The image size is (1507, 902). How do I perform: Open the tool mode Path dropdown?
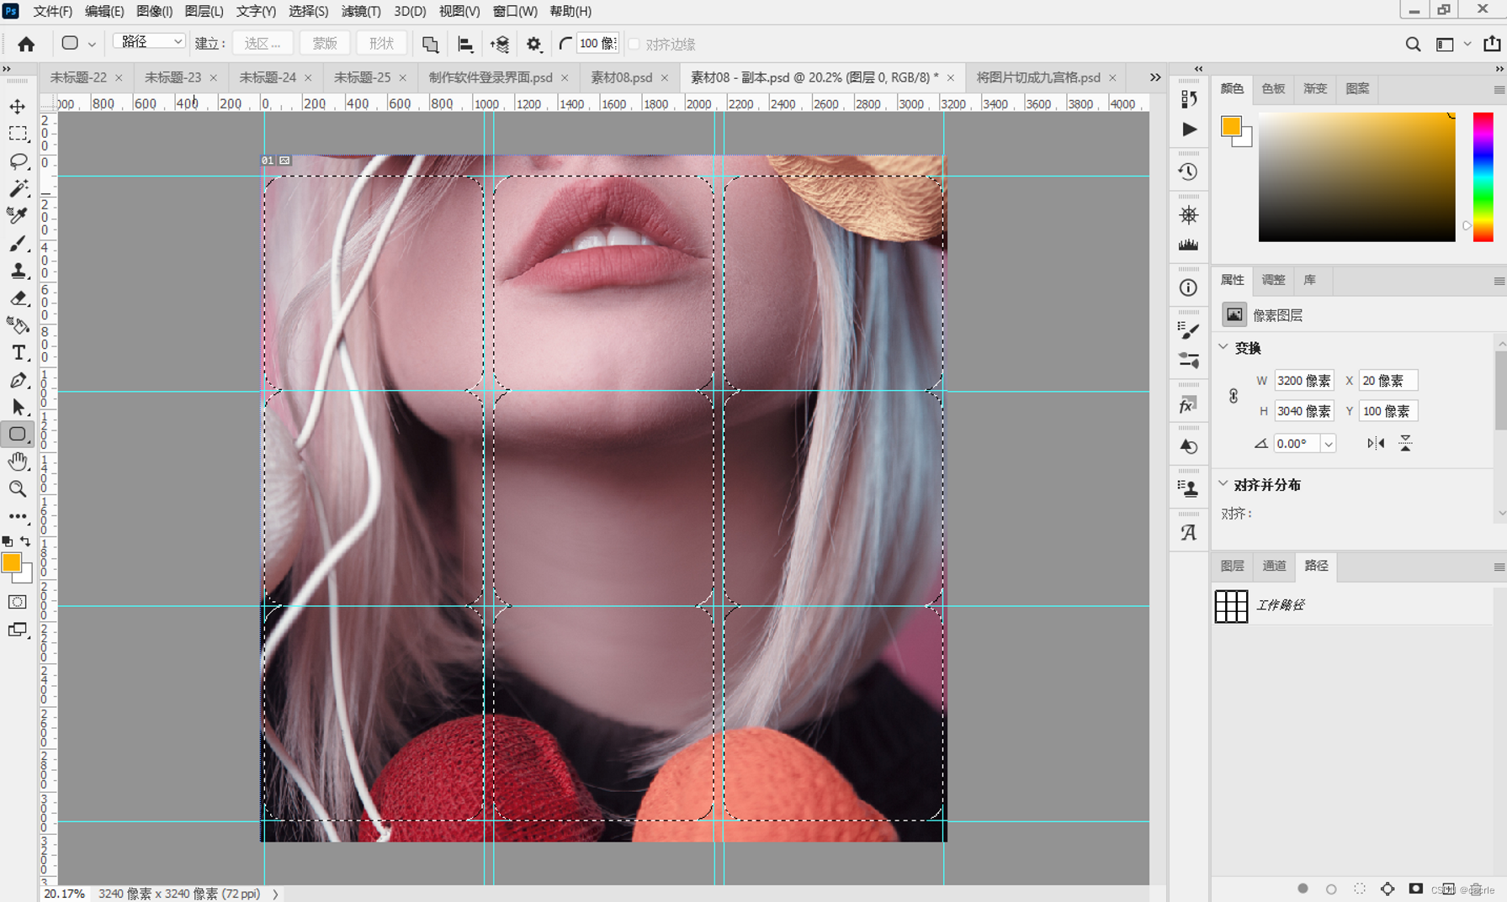(149, 42)
